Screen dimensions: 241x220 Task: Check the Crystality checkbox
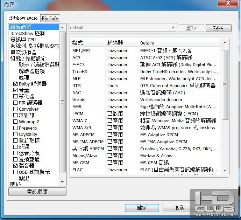[15, 134]
